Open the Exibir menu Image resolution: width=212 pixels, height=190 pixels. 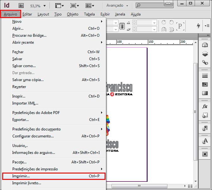click(x=105, y=14)
